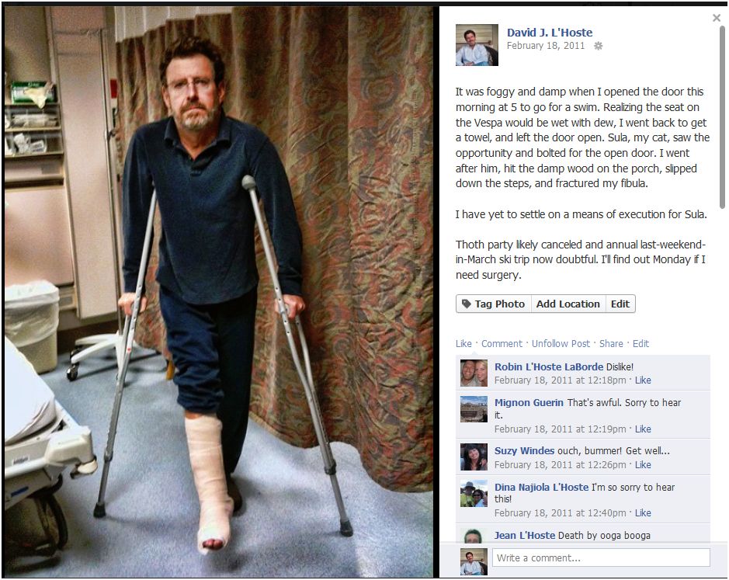Click the privacy gear icon beside the date
Viewport: 729px width, 580px height.
coord(599,46)
